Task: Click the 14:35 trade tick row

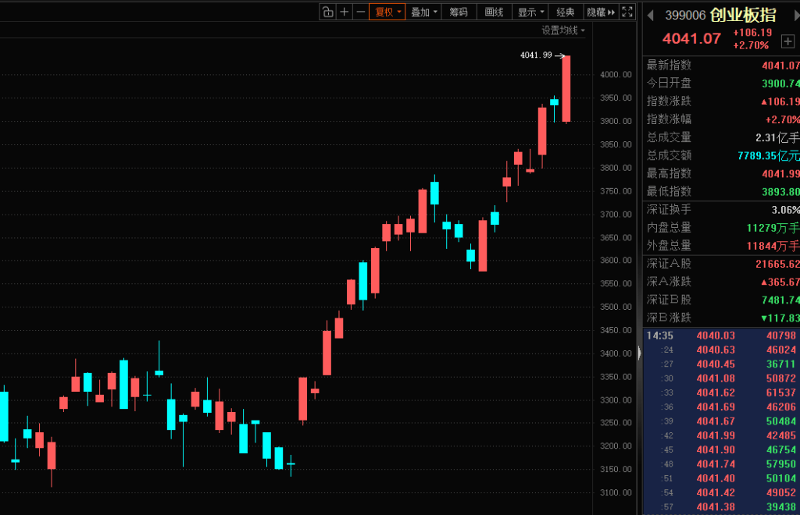Action: [721, 336]
